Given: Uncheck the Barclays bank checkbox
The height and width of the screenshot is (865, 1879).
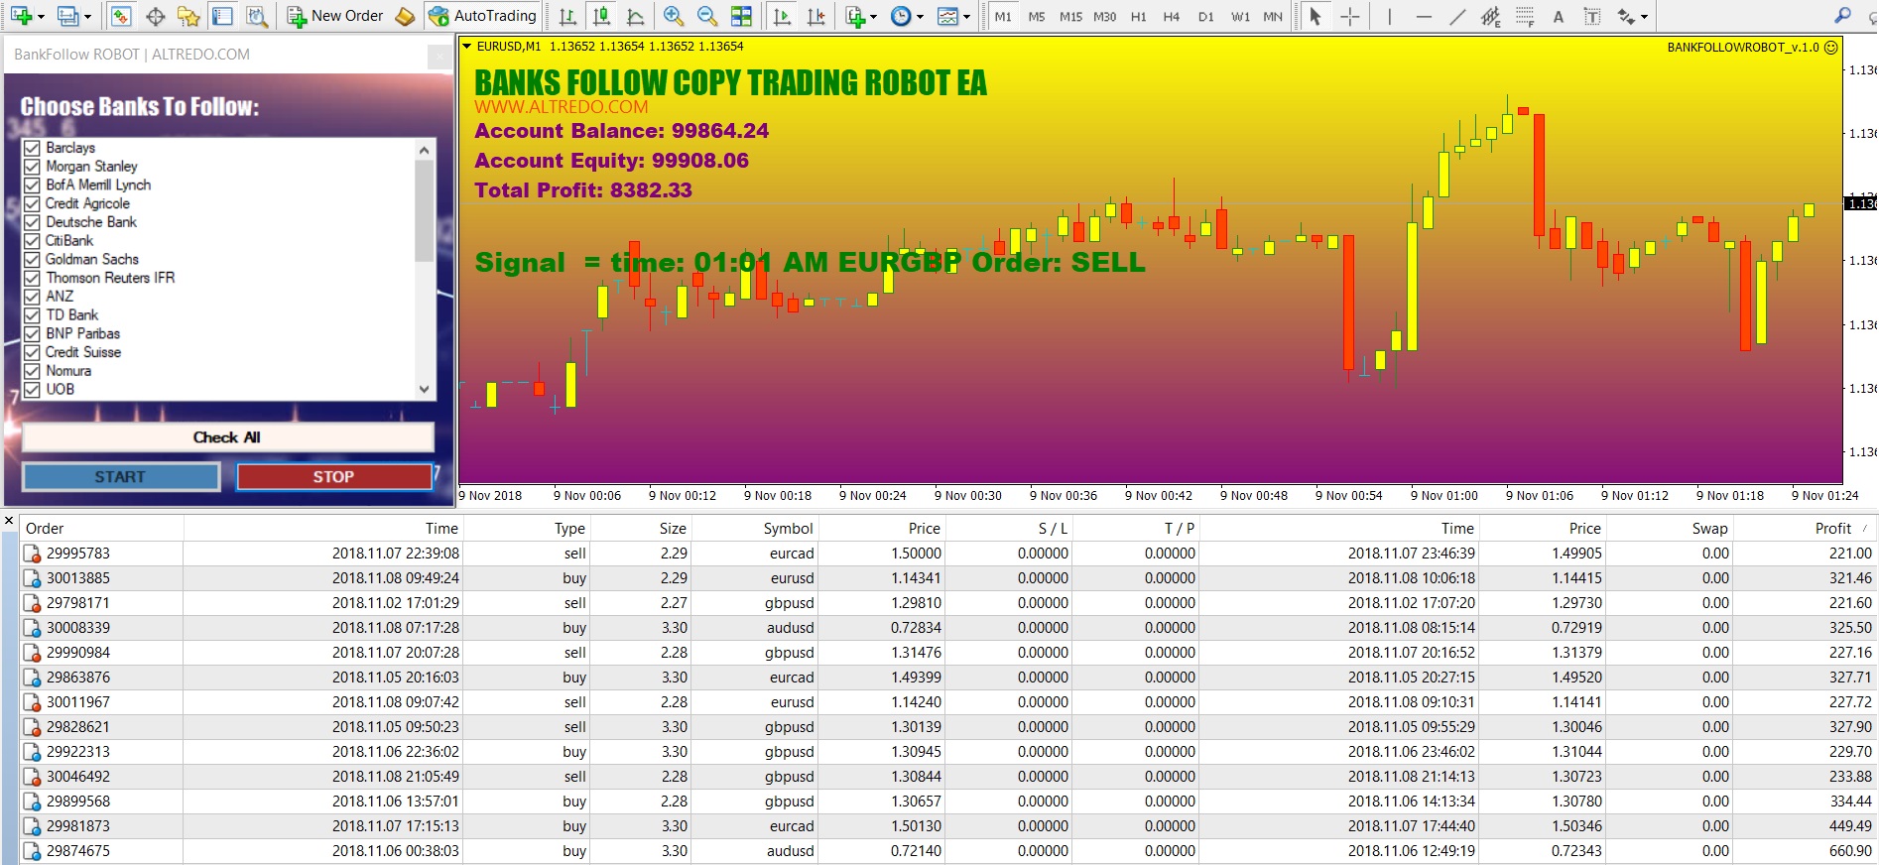Looking at the screenshot, I should pyautogui.click(x=32, y=148).
